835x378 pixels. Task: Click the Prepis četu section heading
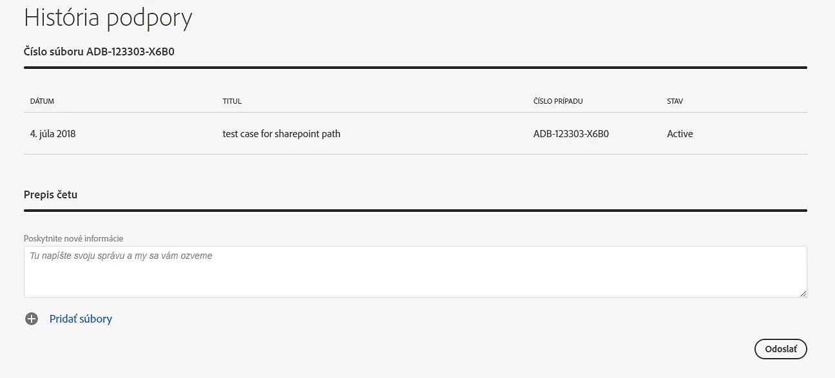tap(50, 194)
